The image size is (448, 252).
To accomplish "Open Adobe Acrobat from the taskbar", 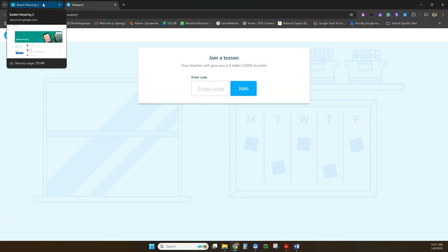I will coord(286,246).
